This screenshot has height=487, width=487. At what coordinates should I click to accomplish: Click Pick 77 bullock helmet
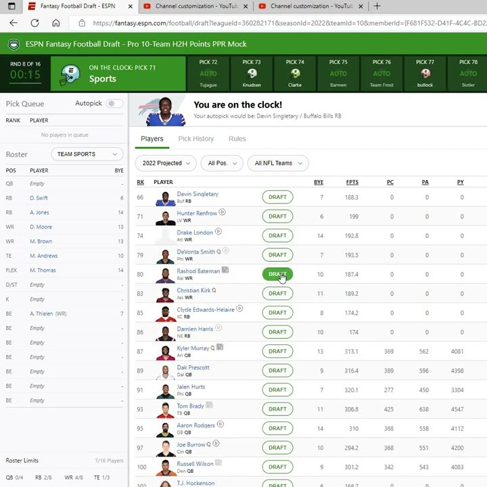(x=425, y=73)
